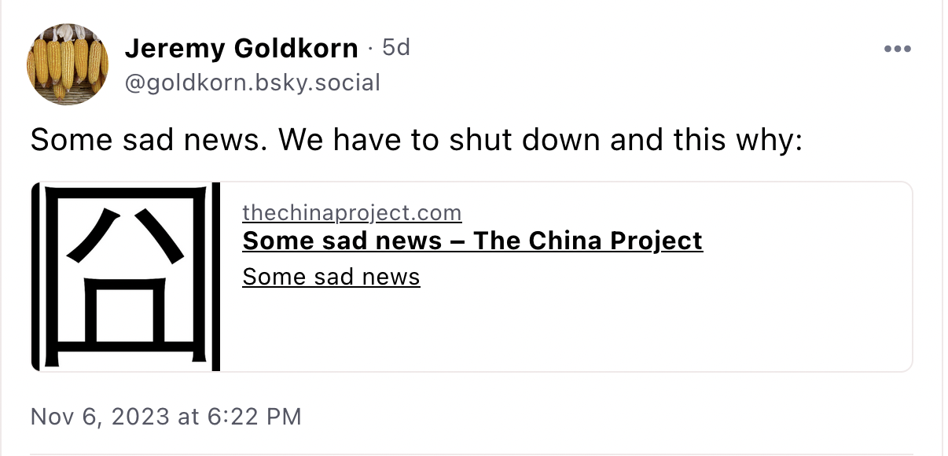This screenshot has width=948, height=456.
Task: Click the "Some sad news" card description
Action: pos(331,277)
